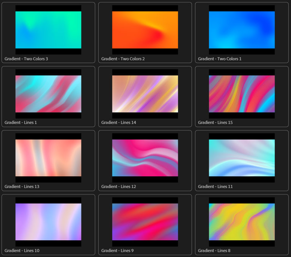Select the Gradient - Two Colors 3 thumbnail

click(48, 30)
